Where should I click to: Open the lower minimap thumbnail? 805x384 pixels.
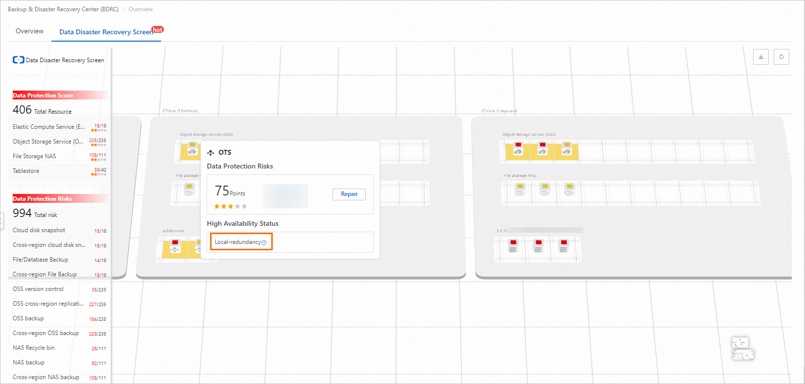(x=743, y=355)
